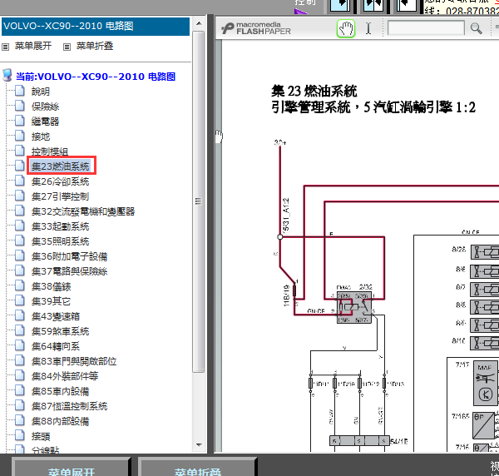Open the 接頭 tree item

(x=41, y=436)
